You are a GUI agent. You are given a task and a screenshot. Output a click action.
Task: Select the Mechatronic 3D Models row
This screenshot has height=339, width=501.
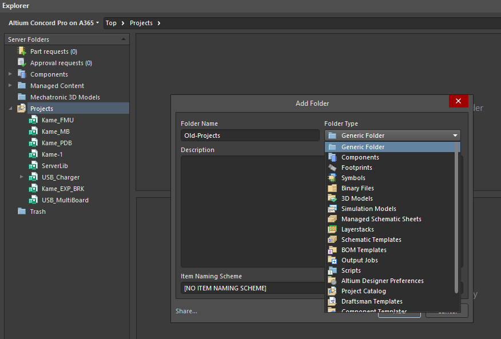click(x=67, y=97)
